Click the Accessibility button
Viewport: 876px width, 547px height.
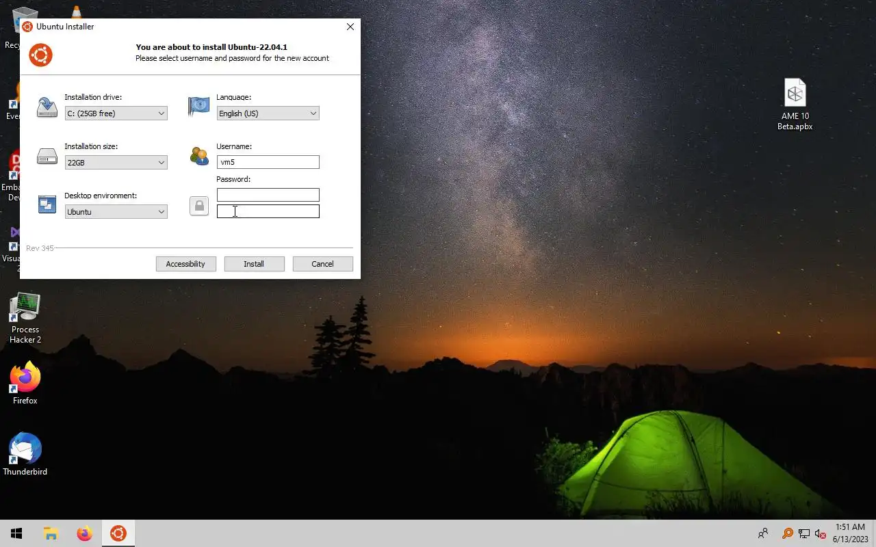[x=185, y=264]
